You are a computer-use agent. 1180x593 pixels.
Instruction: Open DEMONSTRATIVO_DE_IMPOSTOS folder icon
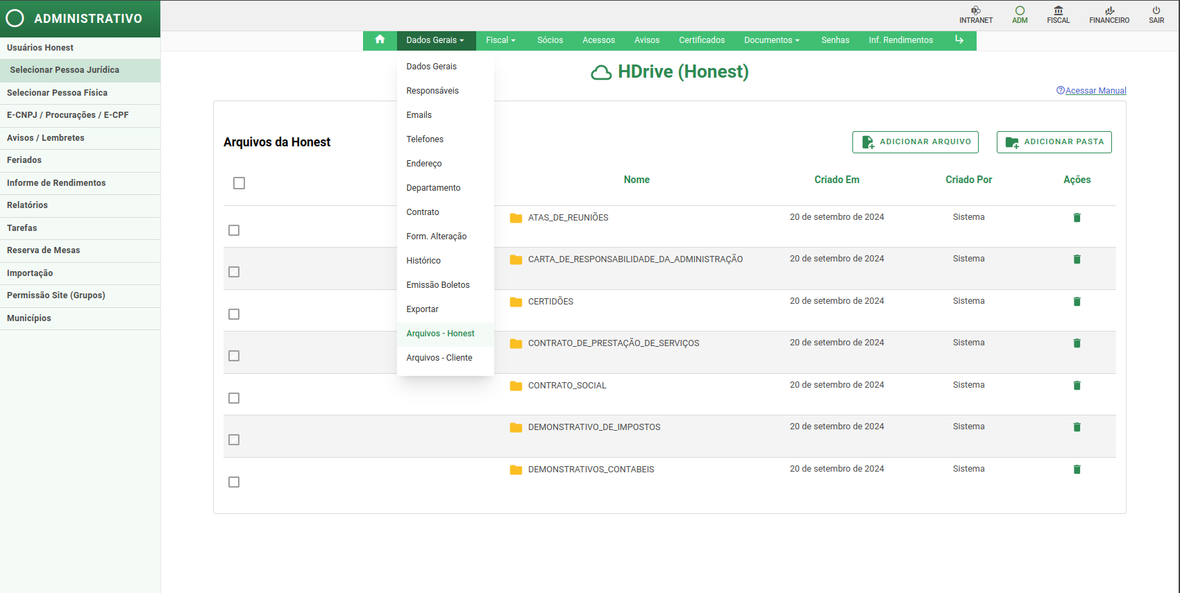pyautogui.click(x=516, y=427)
